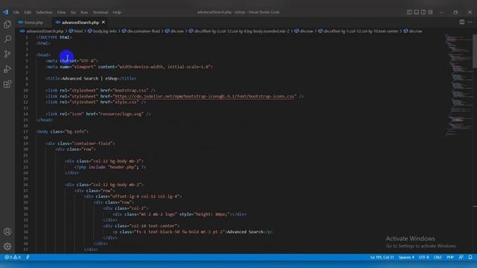Image resolution: width=477 pixels, height=268 pixels.
Task: Open the Selection menu
Action: (x=44, y=13)
